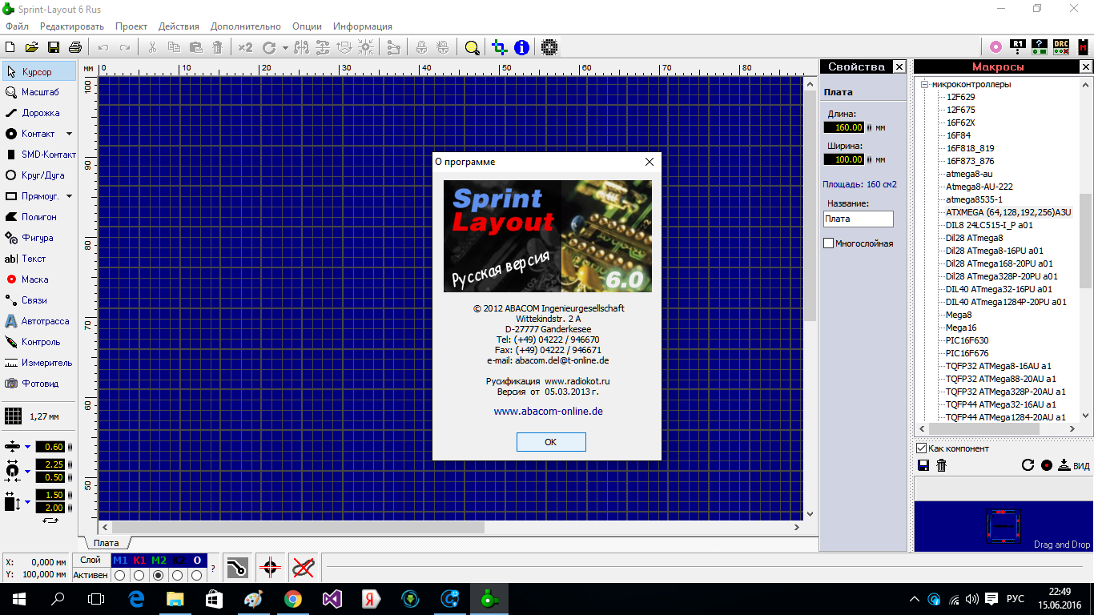Select the Контроль tool
Screen dimensions: 1094x615
(38, 342)
